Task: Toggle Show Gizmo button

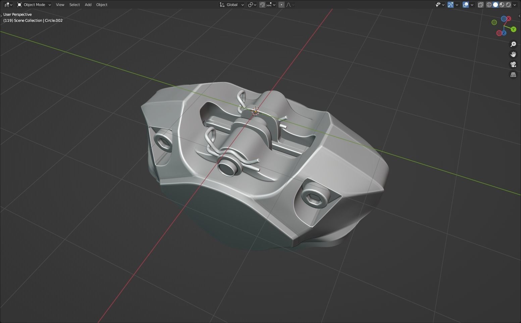Action: pos(451,5)
